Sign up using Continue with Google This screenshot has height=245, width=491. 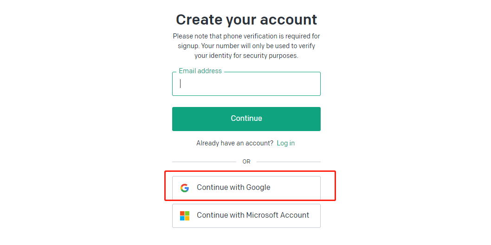coord(246,188)
